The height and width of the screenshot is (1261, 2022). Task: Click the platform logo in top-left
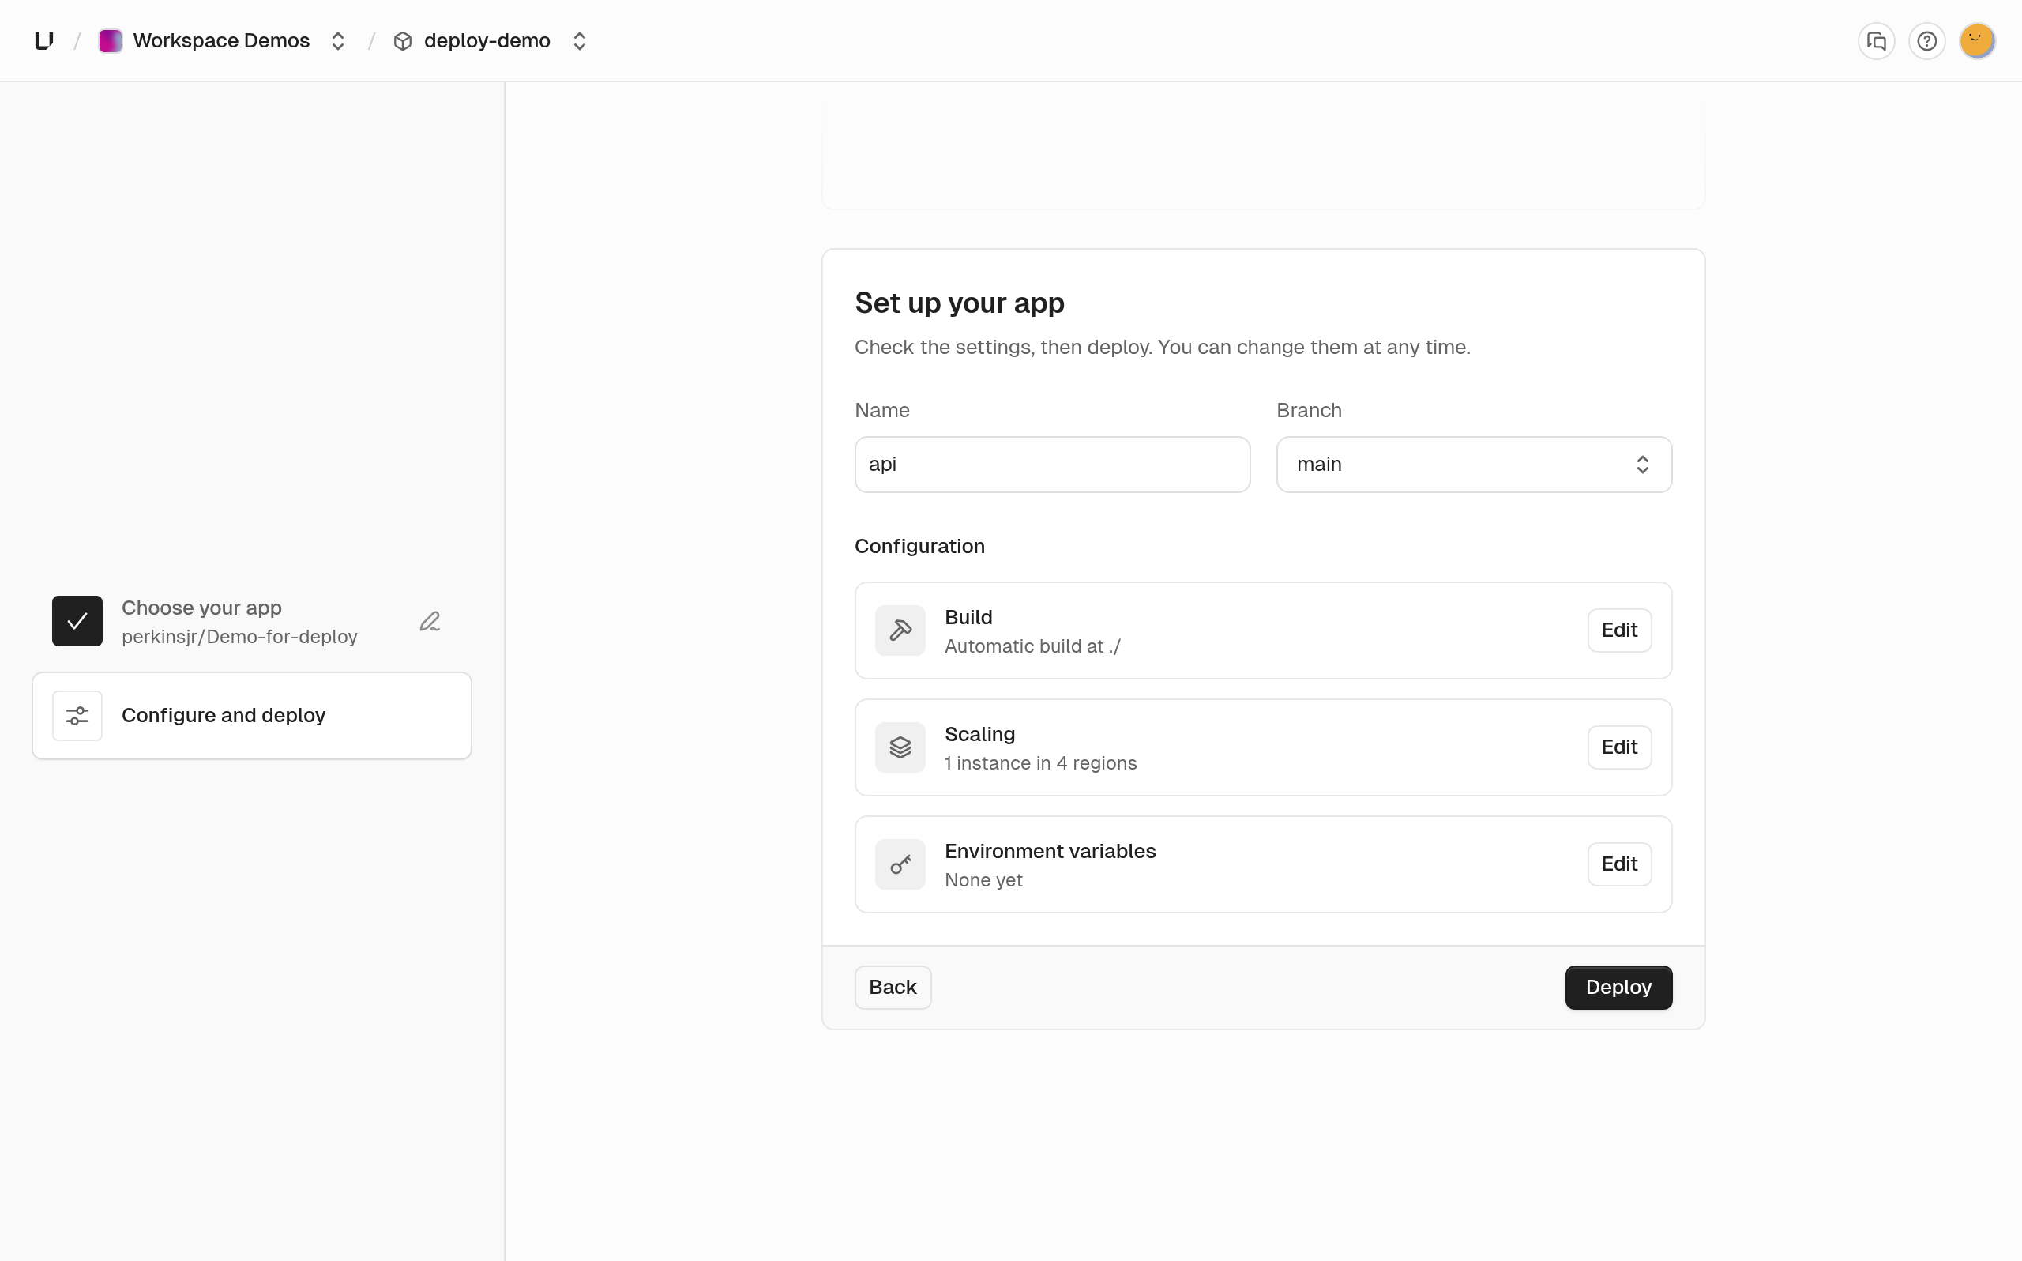44,41
